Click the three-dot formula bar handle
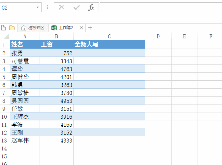This screenshot has width=222, height=165. point(48,7)
